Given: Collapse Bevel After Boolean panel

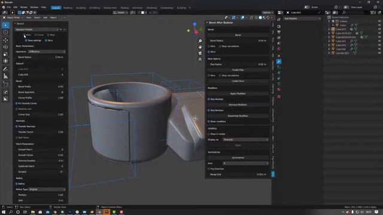Looking at the screenshot, I should [x=207, y=23].
